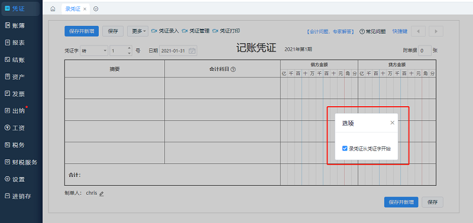Expand the tab list chevron
This screenshot has width=473, height=223.
96,9
